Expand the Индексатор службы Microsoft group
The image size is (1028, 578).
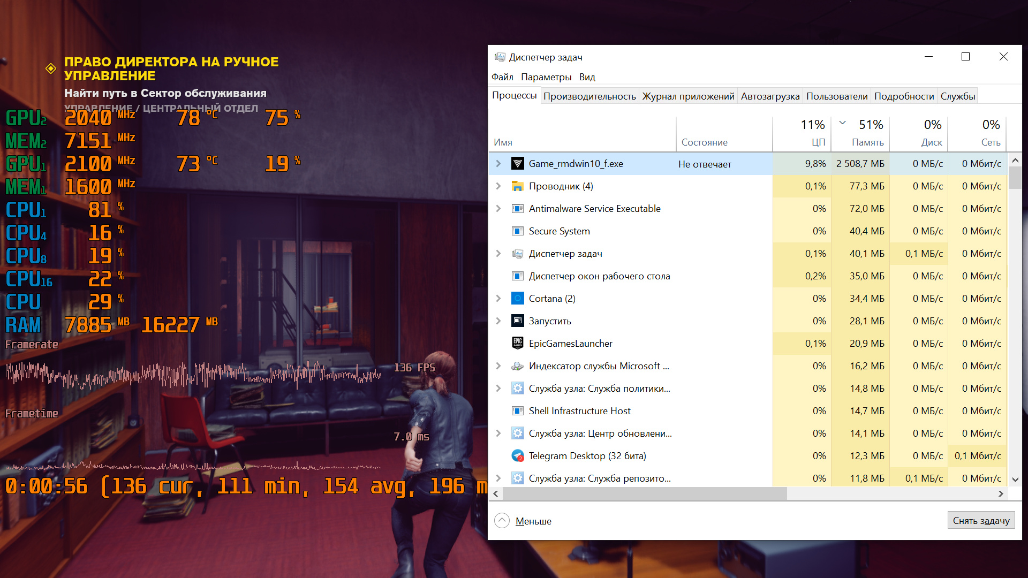498,366
